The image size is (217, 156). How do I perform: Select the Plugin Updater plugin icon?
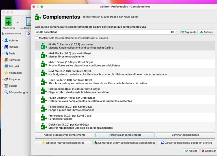44,100
